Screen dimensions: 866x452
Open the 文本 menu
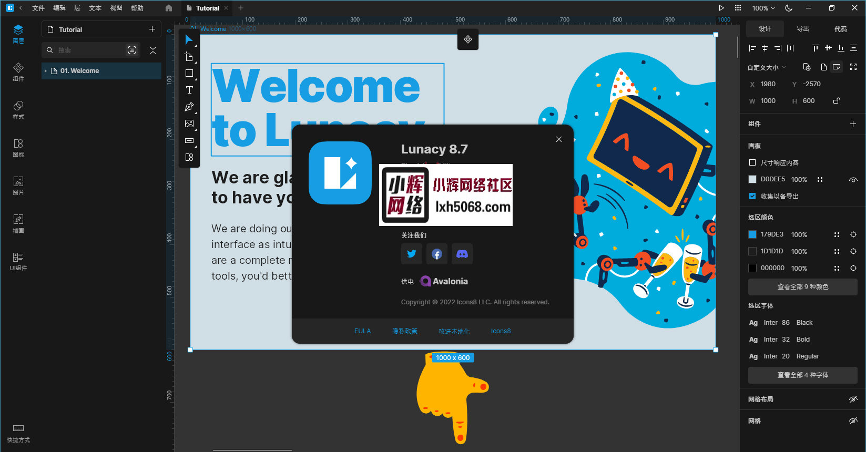[x=95, y=8]
